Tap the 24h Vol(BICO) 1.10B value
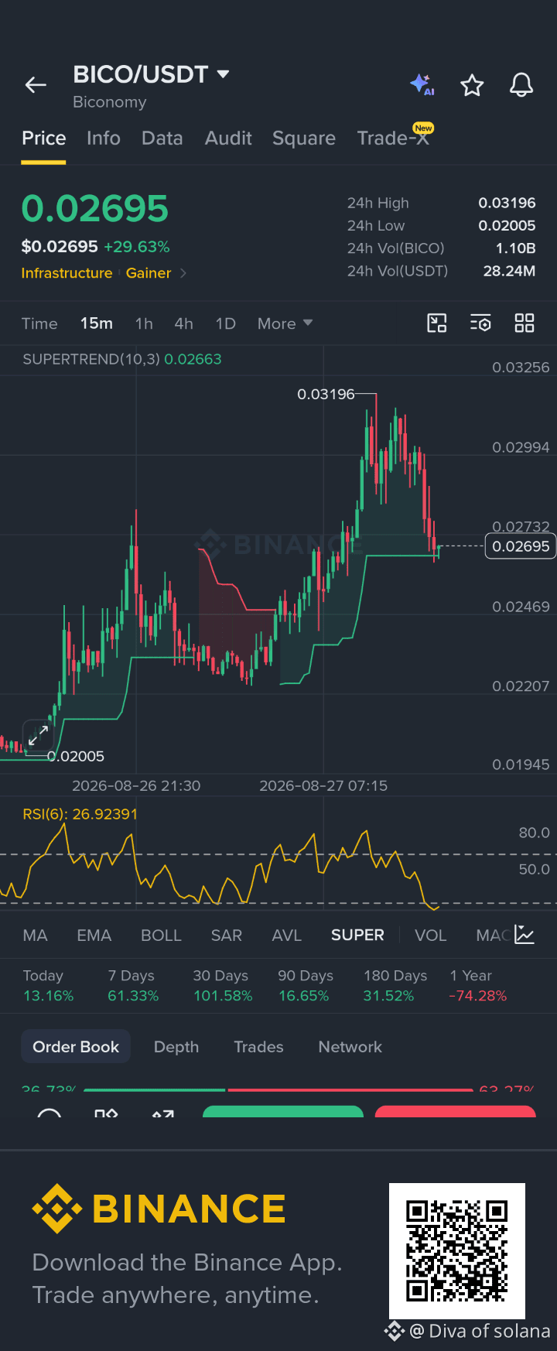This screenshot has width=557, height=1351. [515, 248]
